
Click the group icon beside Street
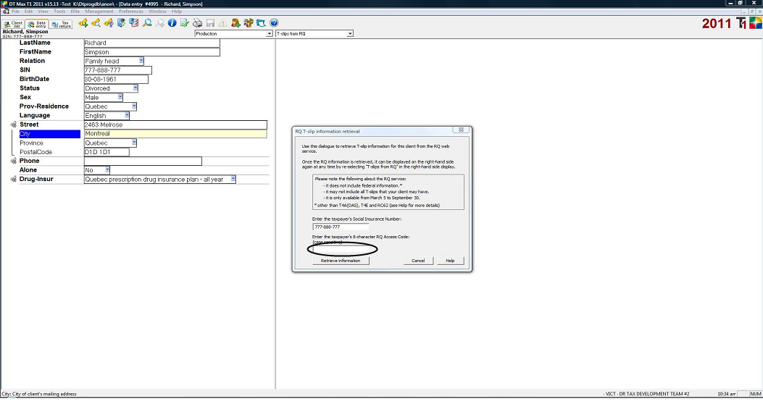14,125
